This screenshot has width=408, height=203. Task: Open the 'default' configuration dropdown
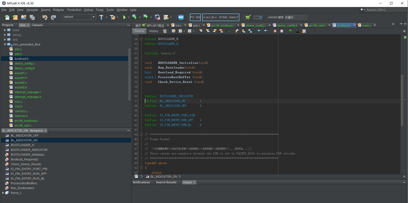(x=79, y=17)
